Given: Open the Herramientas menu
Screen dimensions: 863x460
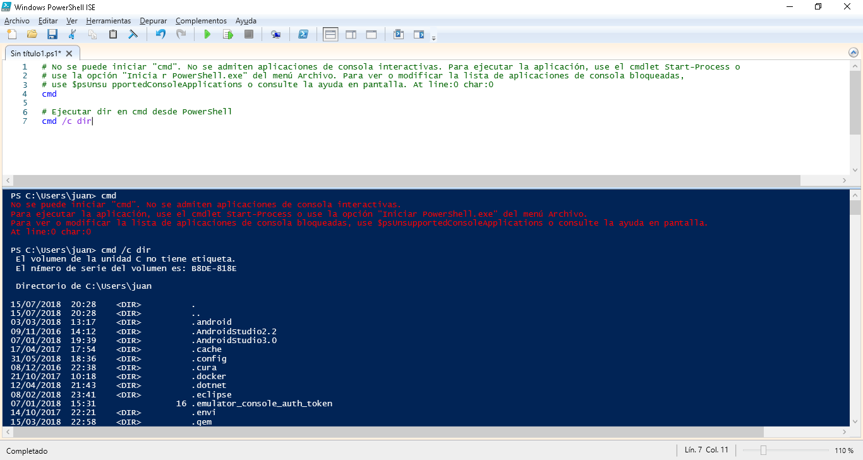Looking at the screenshot, I should point(109,21).
